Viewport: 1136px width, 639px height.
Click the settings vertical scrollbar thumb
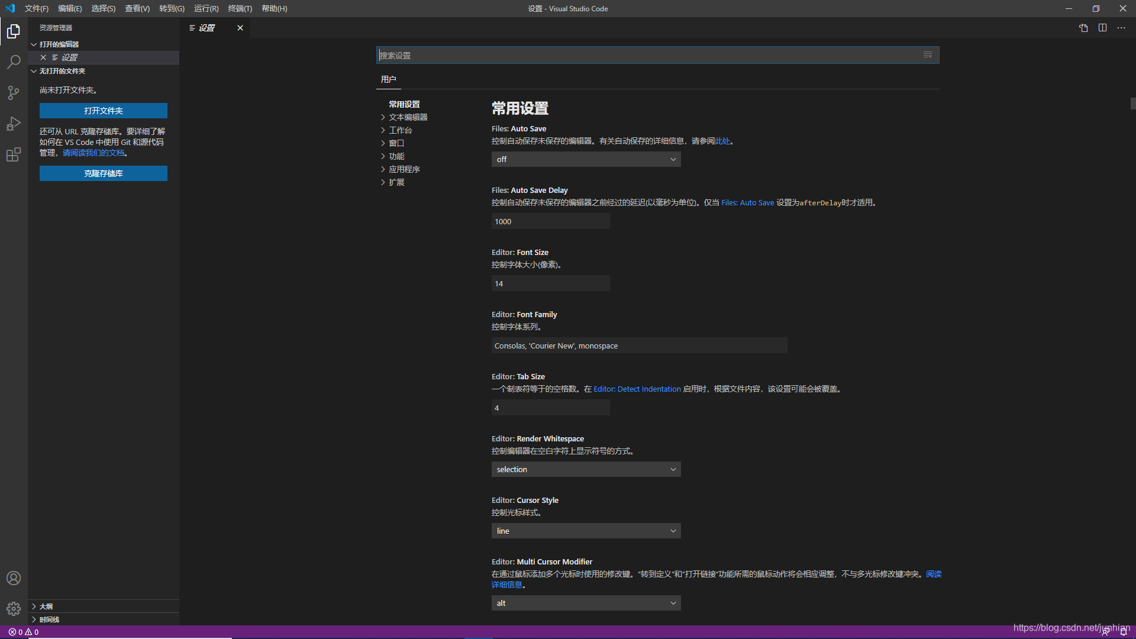pos(1132,104)
